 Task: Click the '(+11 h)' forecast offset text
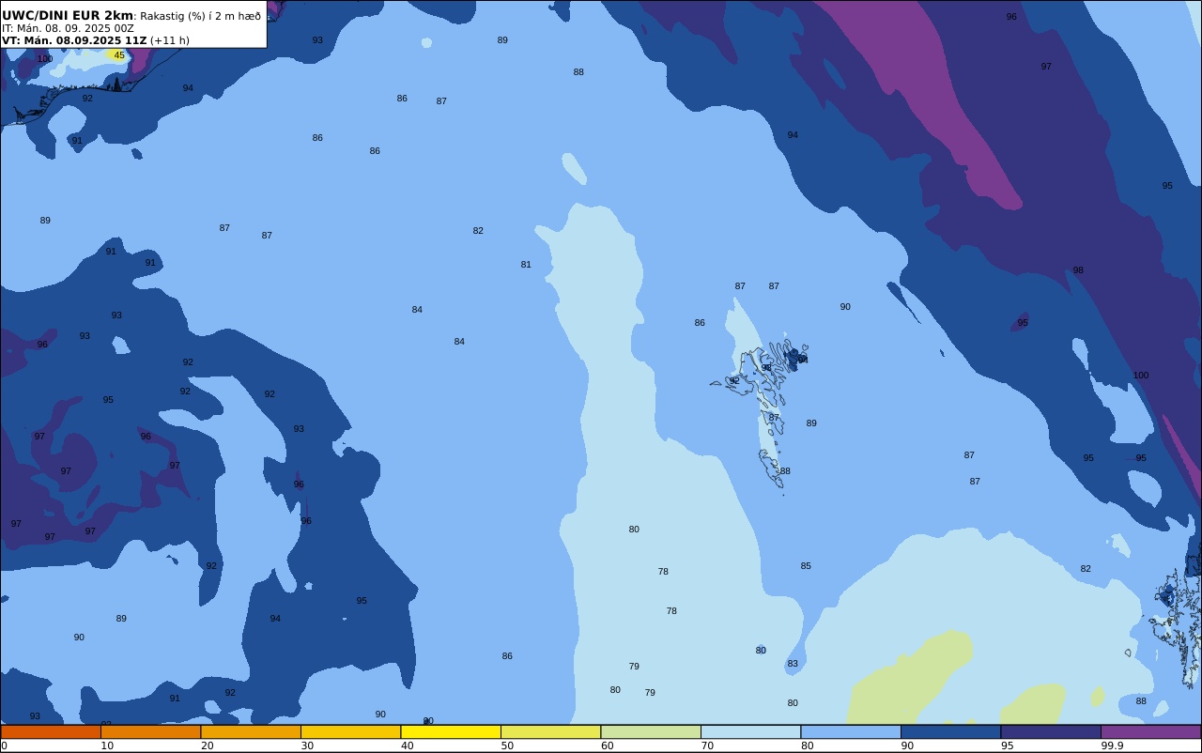[x=170, y=40]
